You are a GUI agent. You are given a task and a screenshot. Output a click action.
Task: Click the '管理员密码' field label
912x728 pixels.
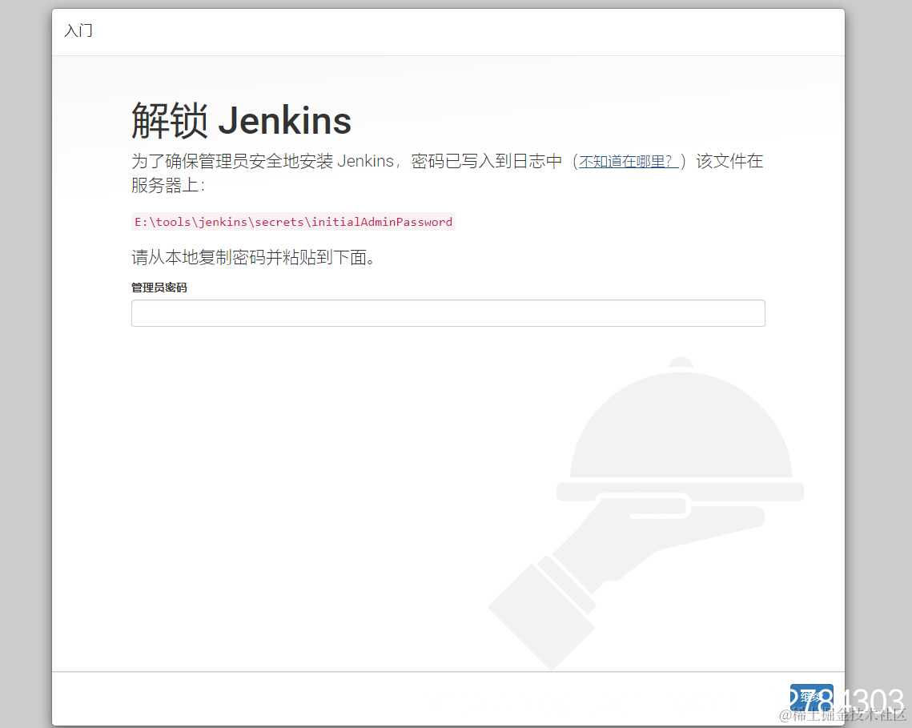pos(159,288)
